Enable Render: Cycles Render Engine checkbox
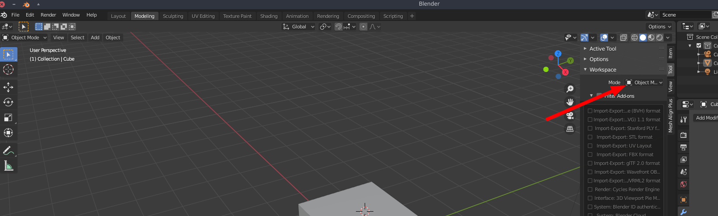This screenshot has width=718, height=216. 590,189
